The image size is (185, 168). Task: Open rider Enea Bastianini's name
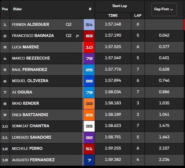pyautogui.click(x=30, y=115)
